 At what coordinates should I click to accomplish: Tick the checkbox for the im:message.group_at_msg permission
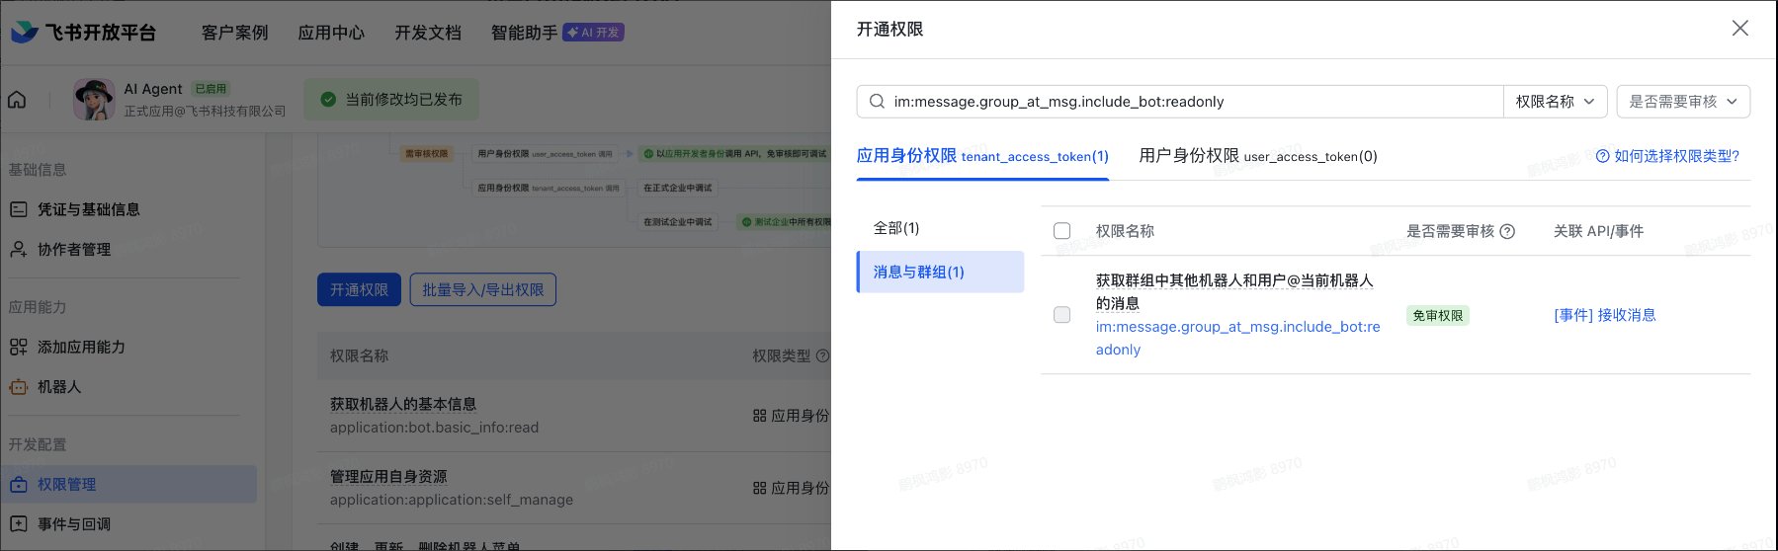1062,315
